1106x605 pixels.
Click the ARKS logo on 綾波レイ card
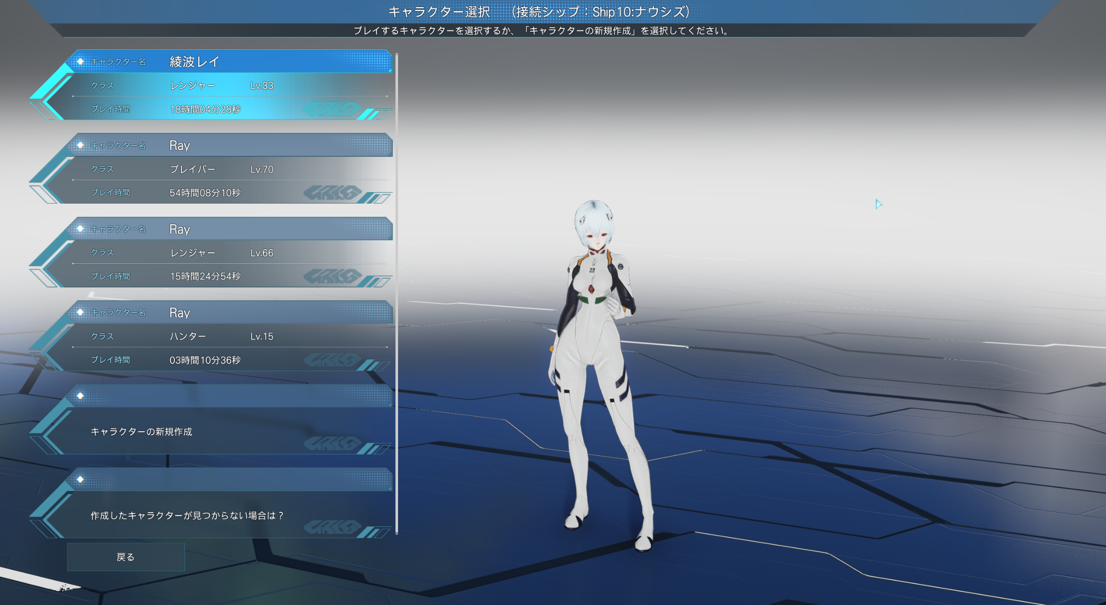point(333,109)
